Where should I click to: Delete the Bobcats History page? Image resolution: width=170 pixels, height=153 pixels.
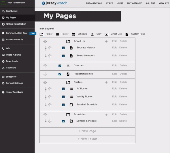click(123, 48)
